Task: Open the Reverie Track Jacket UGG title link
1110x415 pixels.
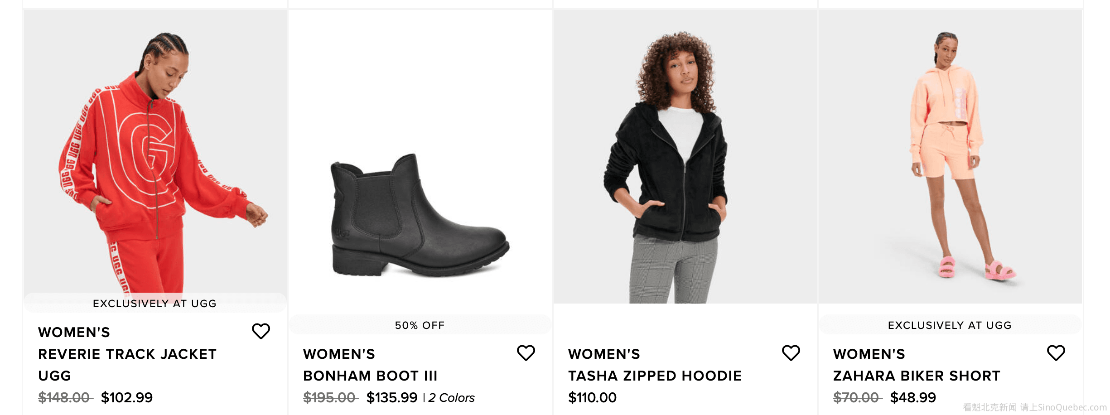Action: [127, 354]
